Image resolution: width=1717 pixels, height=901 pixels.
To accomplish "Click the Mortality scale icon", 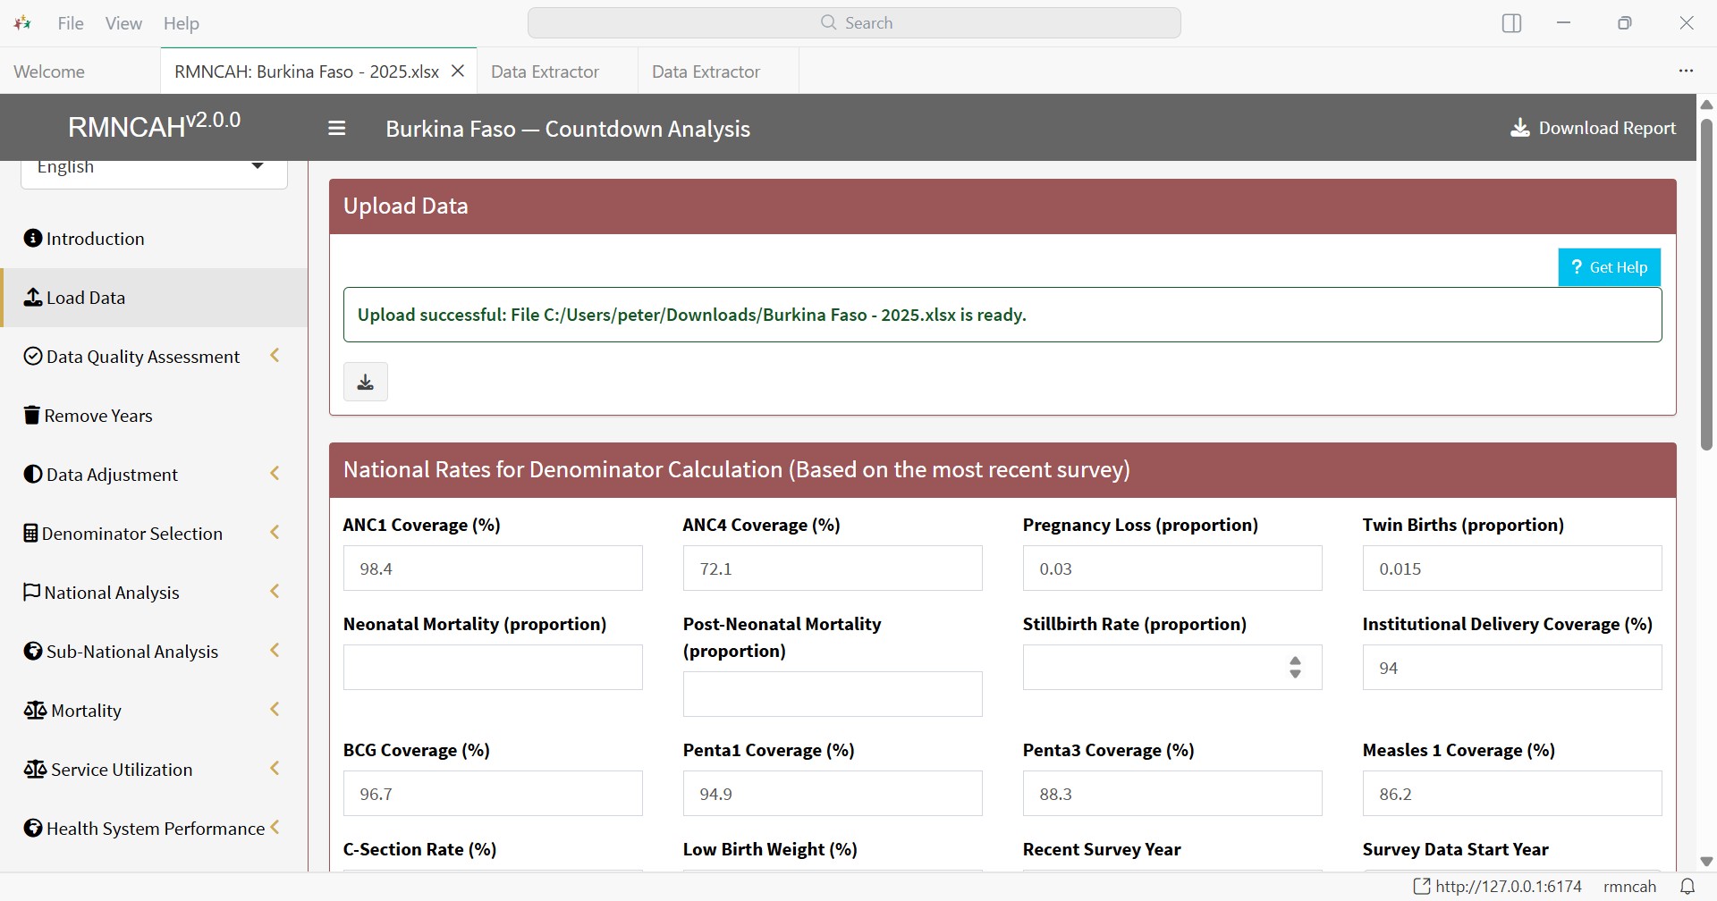I will pos(35,710).
